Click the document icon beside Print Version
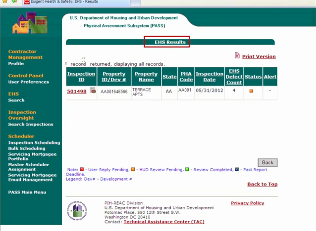 [x=237, y=55]
